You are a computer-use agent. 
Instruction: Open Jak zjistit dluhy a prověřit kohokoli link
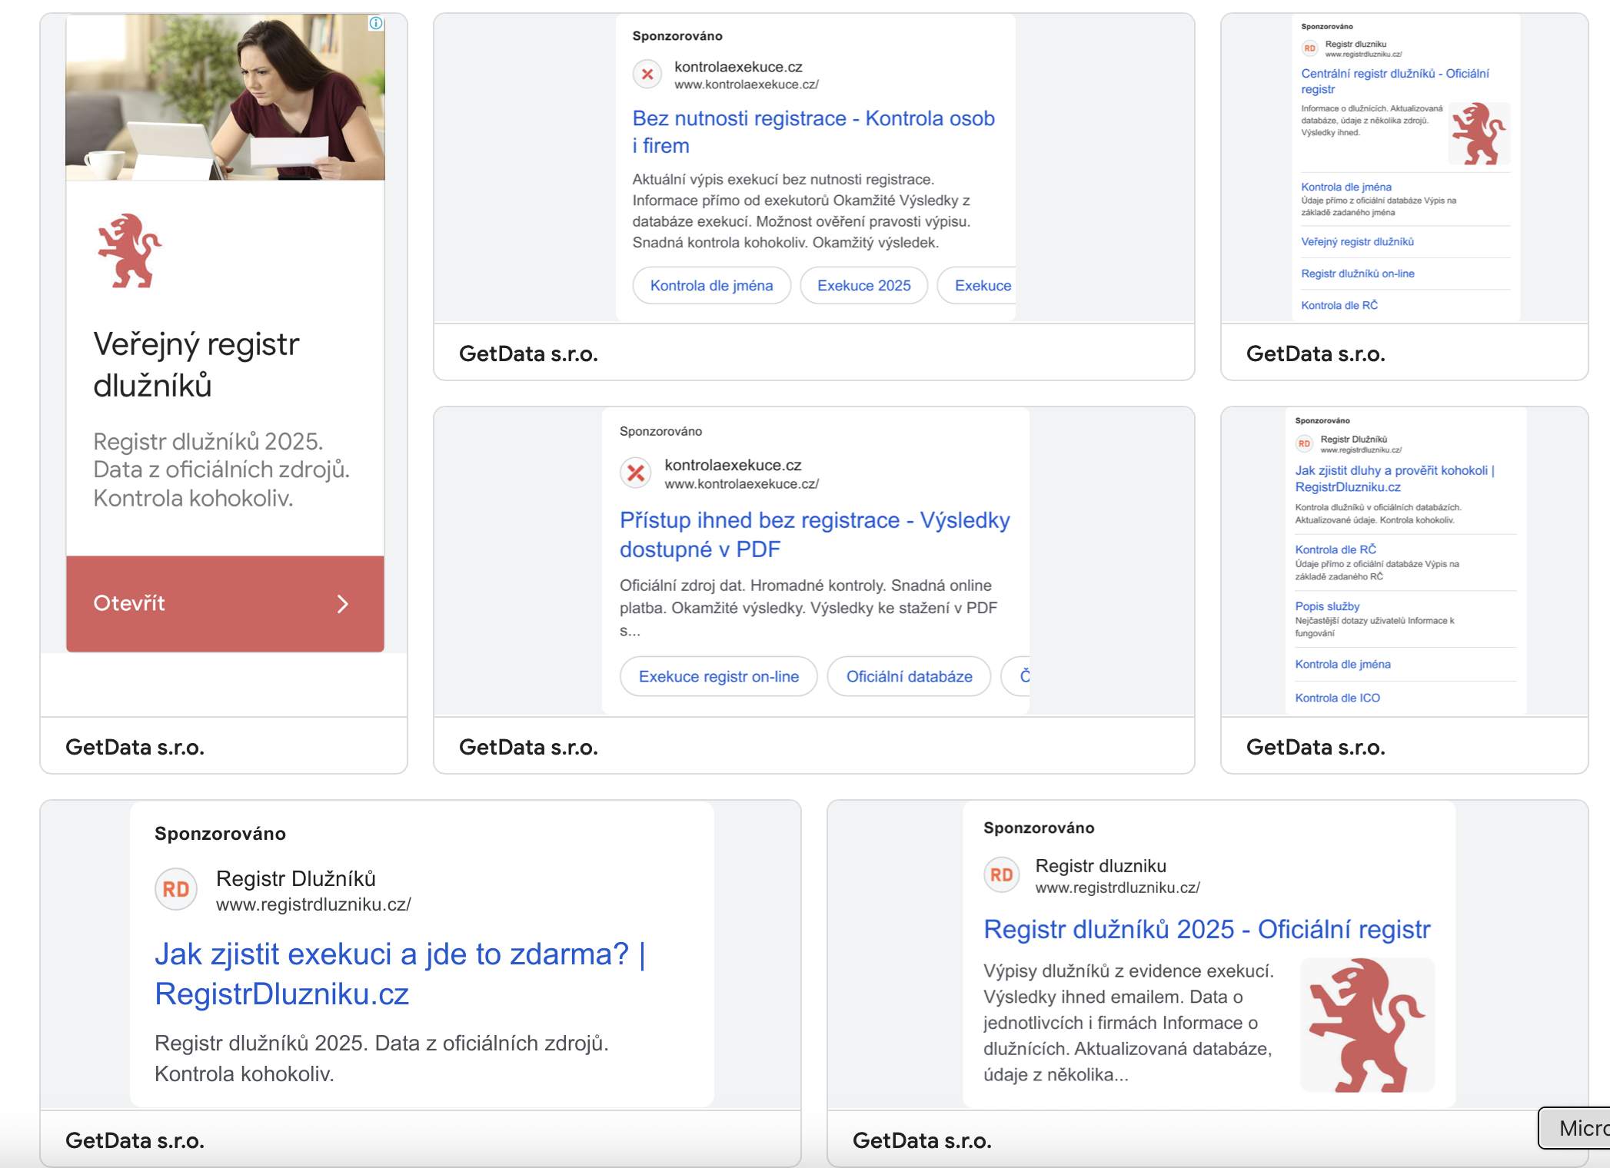[1395, 479]
